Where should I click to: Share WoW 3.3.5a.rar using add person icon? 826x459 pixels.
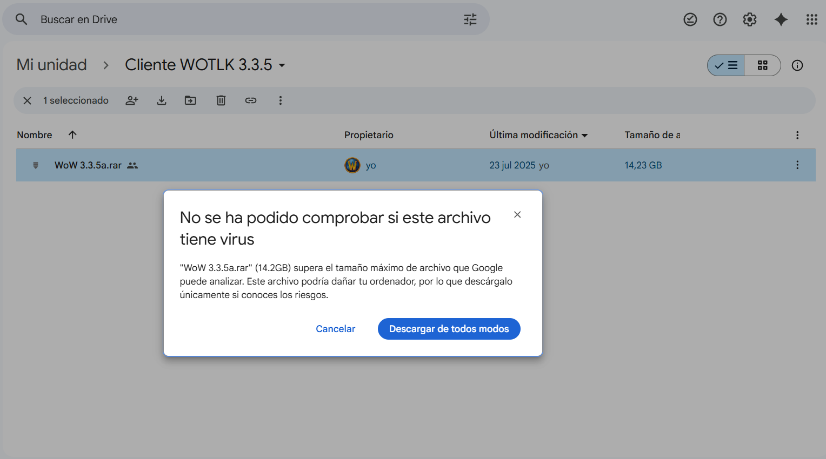[132, 100]
